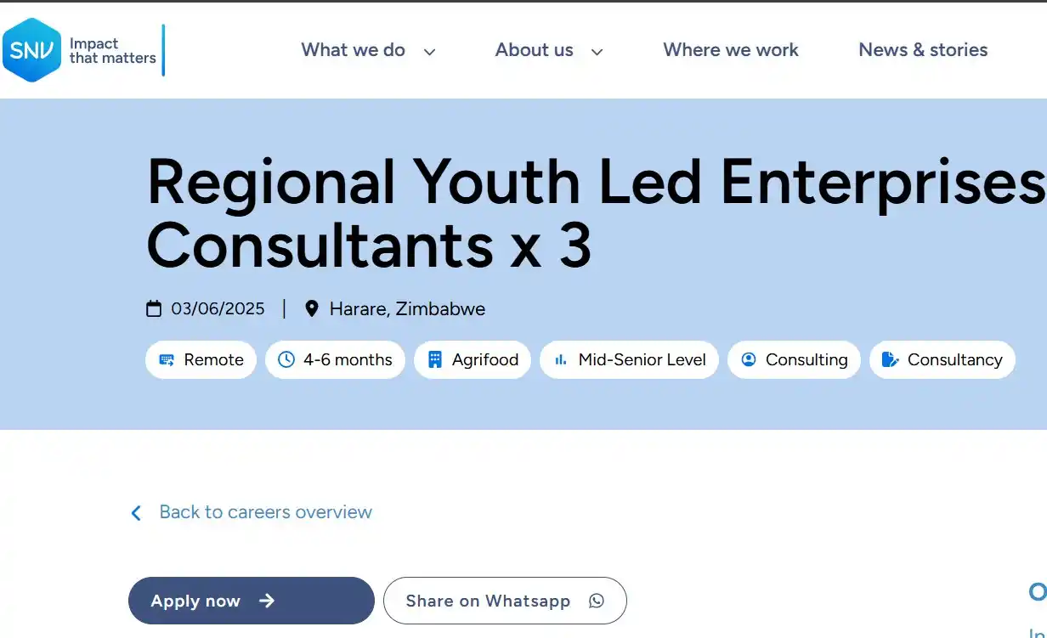Click the bar chart icon in Mid-Senior Level tag
This screenshot has width=1047, height=638.
561,359
